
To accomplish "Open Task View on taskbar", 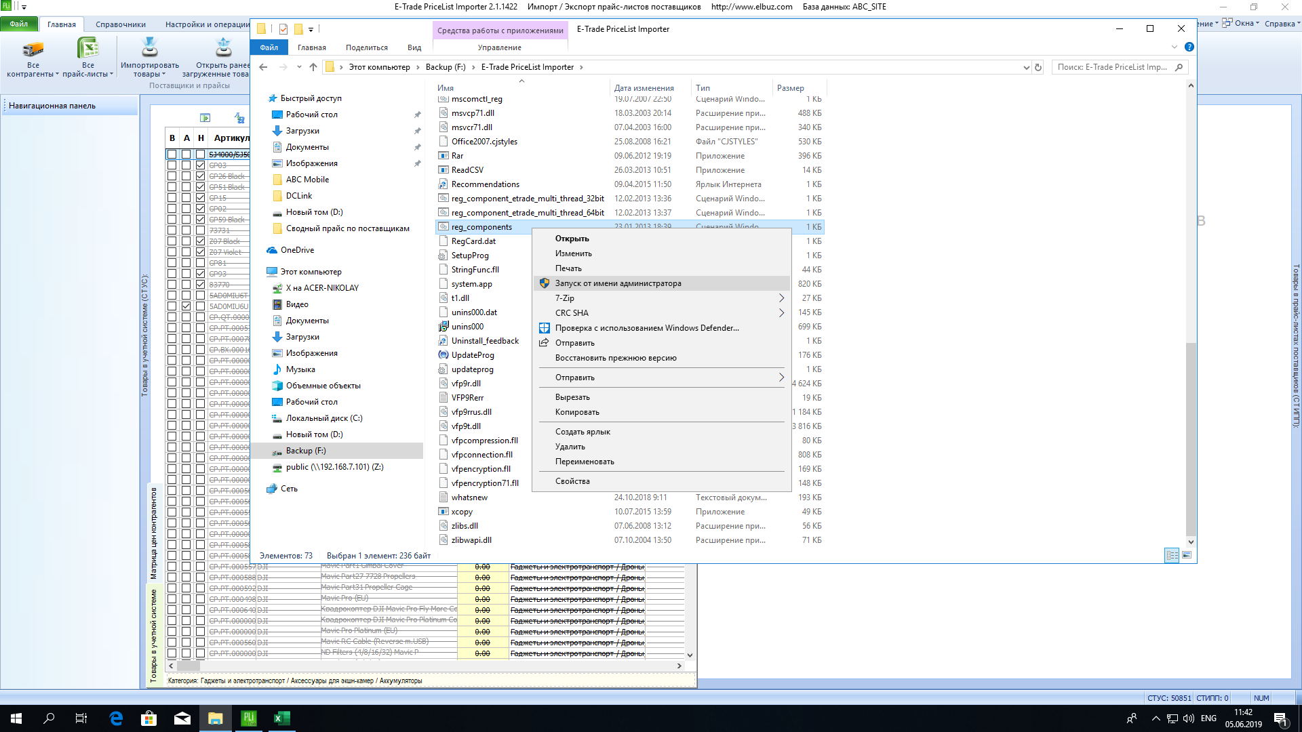I will point(81,718).
